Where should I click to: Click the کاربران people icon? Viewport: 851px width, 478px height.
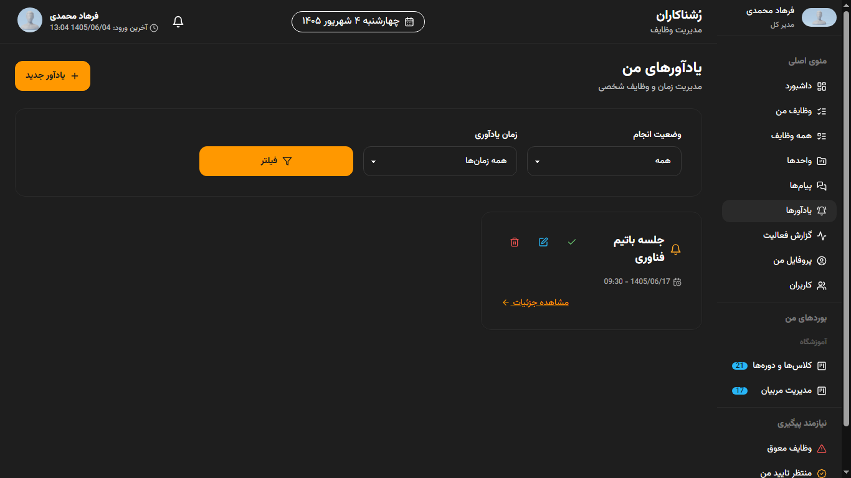tap(822, 286)
